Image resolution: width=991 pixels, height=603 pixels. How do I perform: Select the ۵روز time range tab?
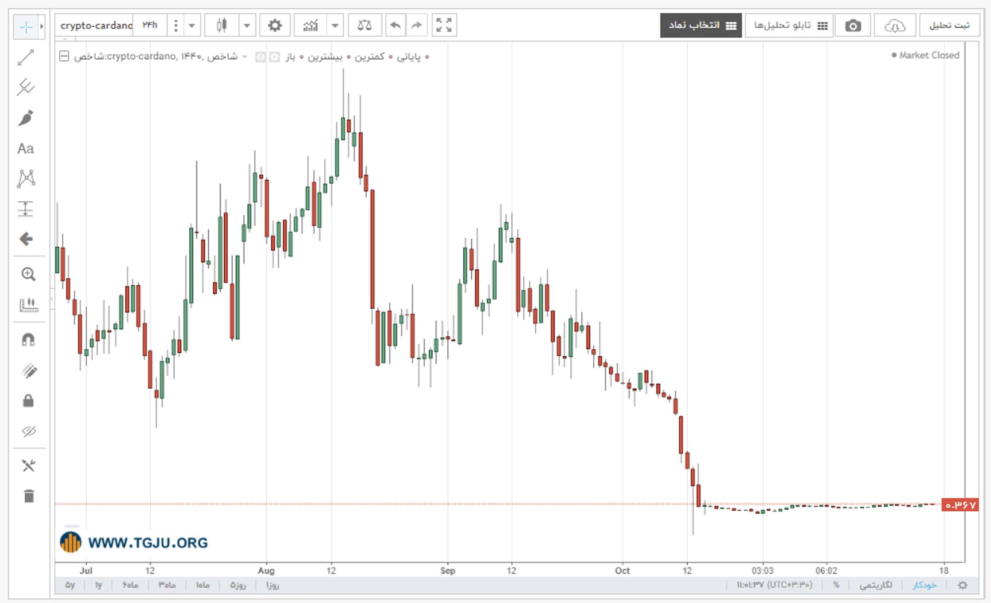click(238, 585)
